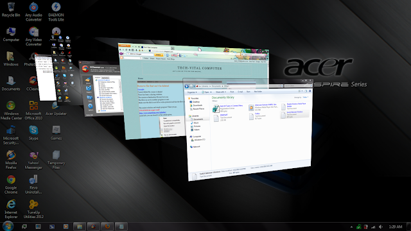
Task: Launch Windows Media Center shortcut
Action: tap(11, 110)
